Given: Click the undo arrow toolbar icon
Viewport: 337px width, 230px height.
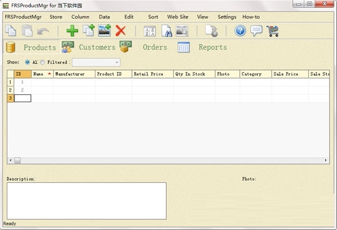Looking at the screenshot, I should click(x=43, y=31).
